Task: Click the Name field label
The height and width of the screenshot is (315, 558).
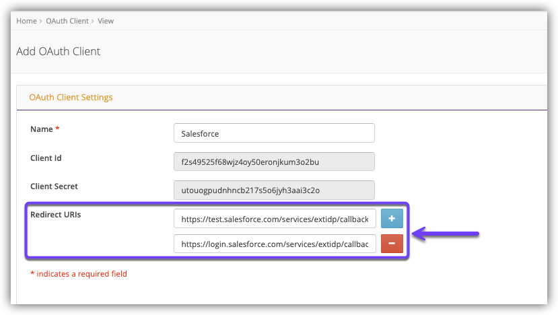Action: click(41, 129)
